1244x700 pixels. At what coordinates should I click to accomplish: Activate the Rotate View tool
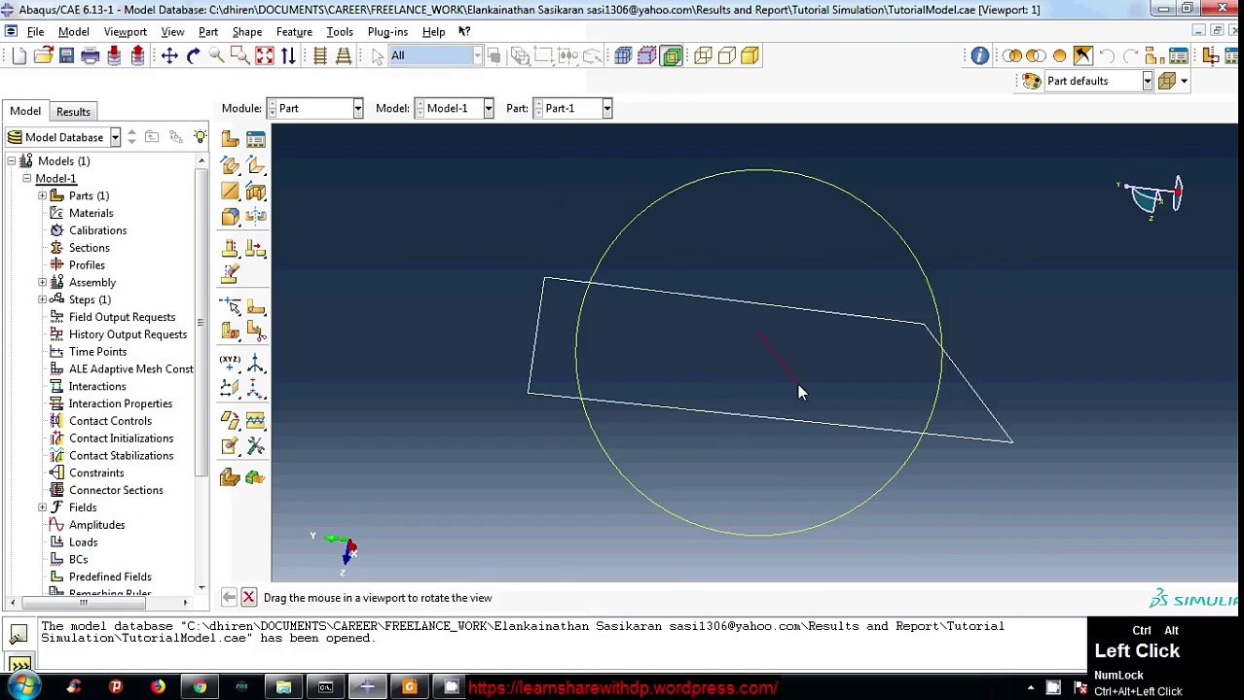tap(193, 55)
